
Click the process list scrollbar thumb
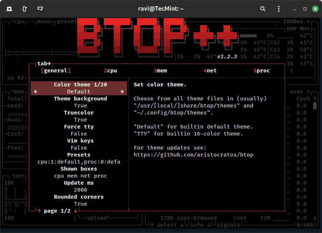[315, 106]
